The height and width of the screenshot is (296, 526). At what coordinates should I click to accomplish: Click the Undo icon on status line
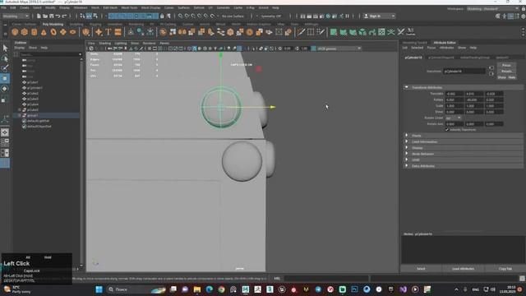[58, 16]
